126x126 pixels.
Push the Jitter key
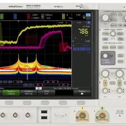(x=120, y=47)
